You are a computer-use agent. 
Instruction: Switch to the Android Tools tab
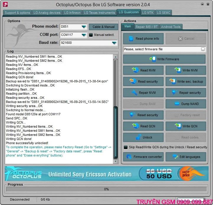[x=171, y=27]
